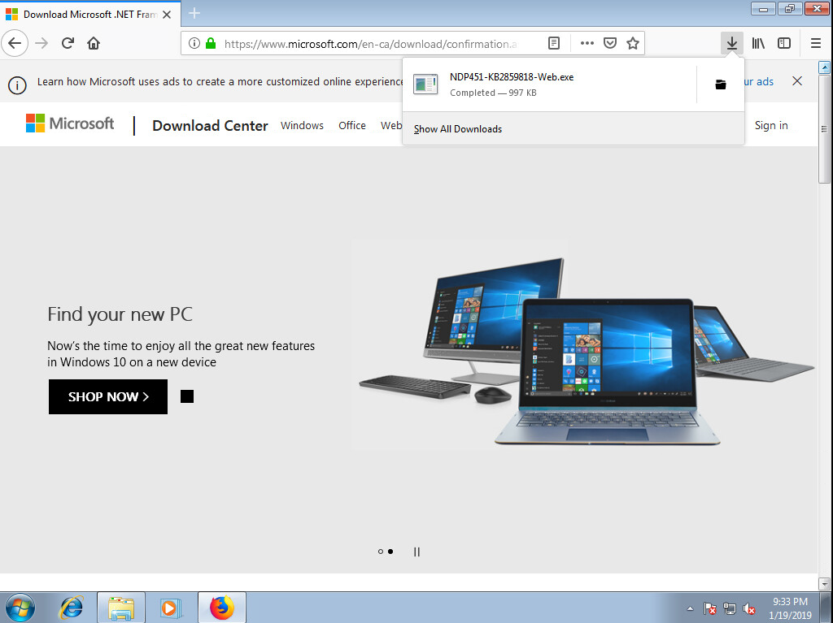The height and width of the screenshot is (623, 833).
Task: Click the Firefox taskbar button
Action: click(x=222, y=608)
